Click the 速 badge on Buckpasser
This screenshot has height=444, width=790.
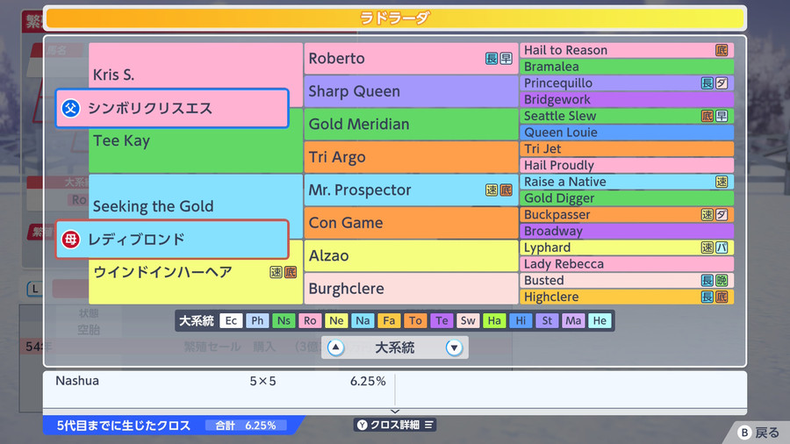point(707,214)
